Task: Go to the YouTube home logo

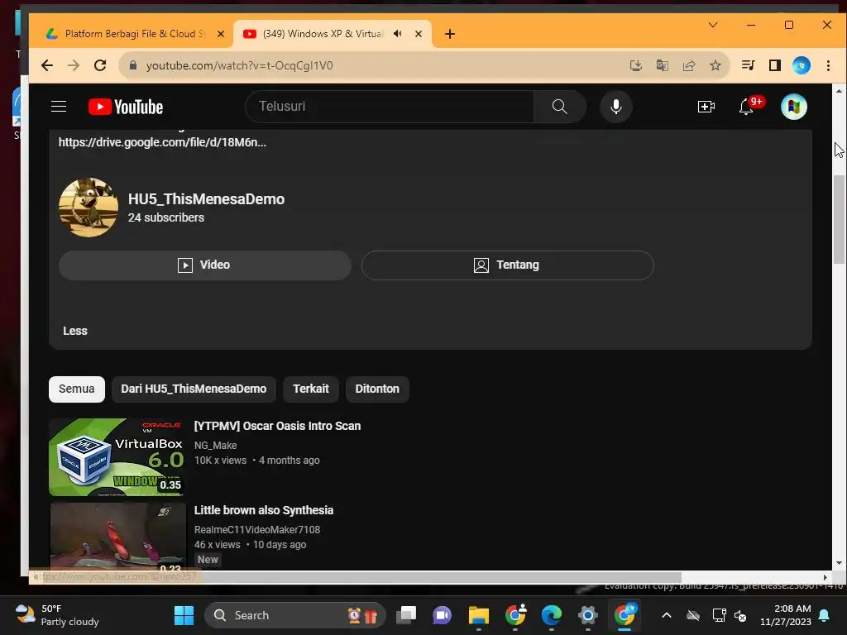Action: 126,107
